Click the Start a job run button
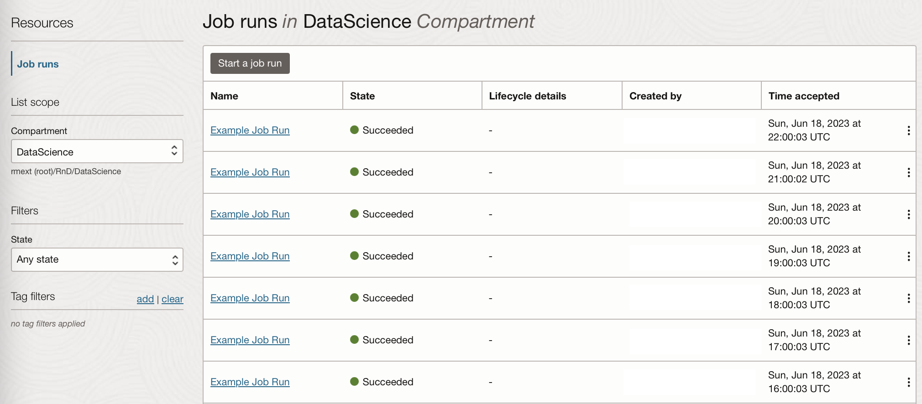Screen dimensions: 922x404 pyautogui.click(x=250, y=63)
